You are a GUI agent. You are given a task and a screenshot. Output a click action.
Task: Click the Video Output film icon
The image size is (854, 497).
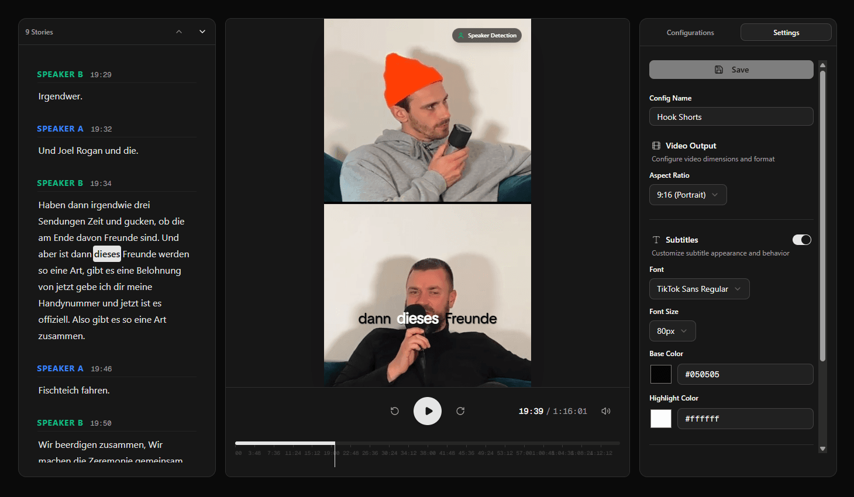(656, 146)
